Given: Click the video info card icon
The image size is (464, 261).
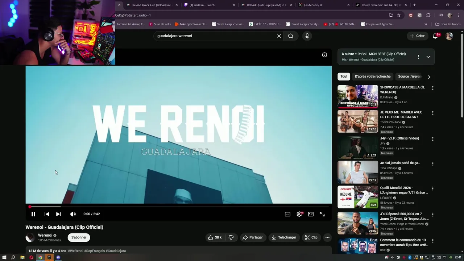Looking at the screenshot, I should (x=324, y=55).
